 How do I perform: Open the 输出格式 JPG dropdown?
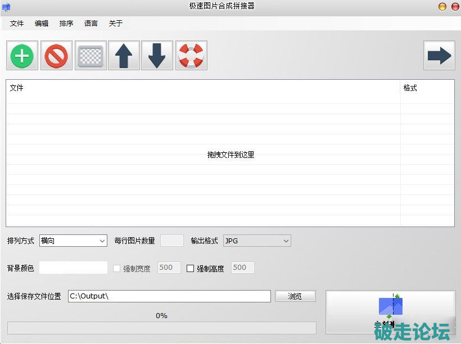pos(257,241)
